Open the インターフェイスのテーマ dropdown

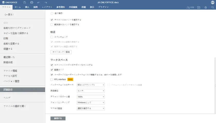click(x=91, y=85)
